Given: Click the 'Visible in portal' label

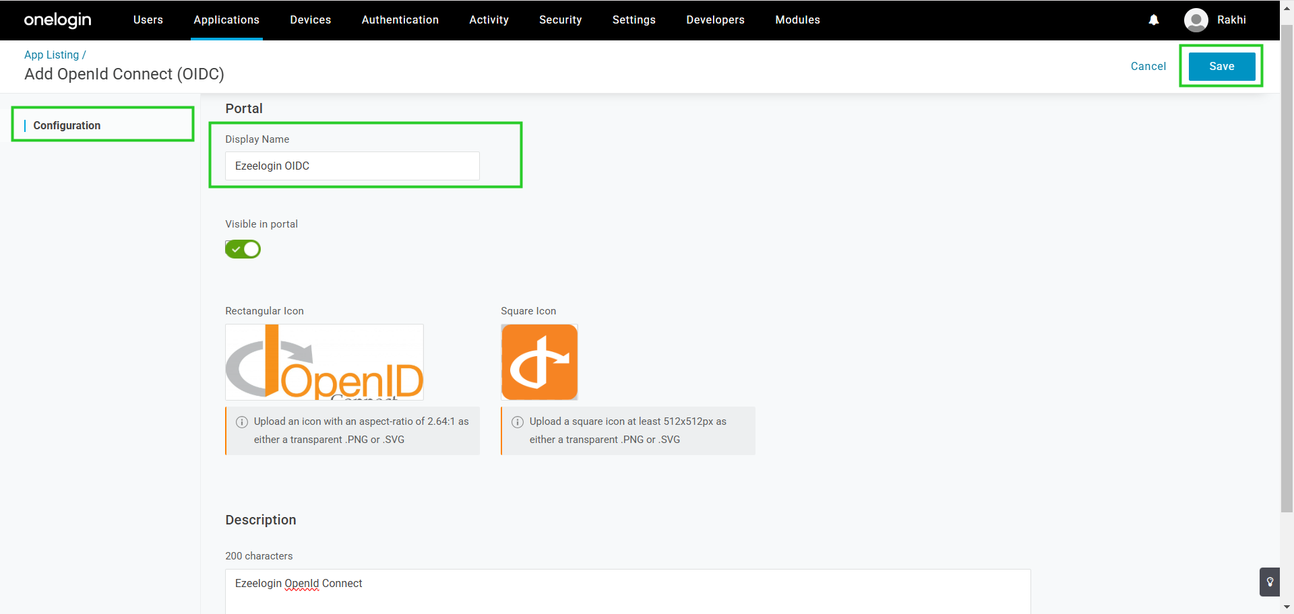Looking at the screenshot, I should pos(261,224).
